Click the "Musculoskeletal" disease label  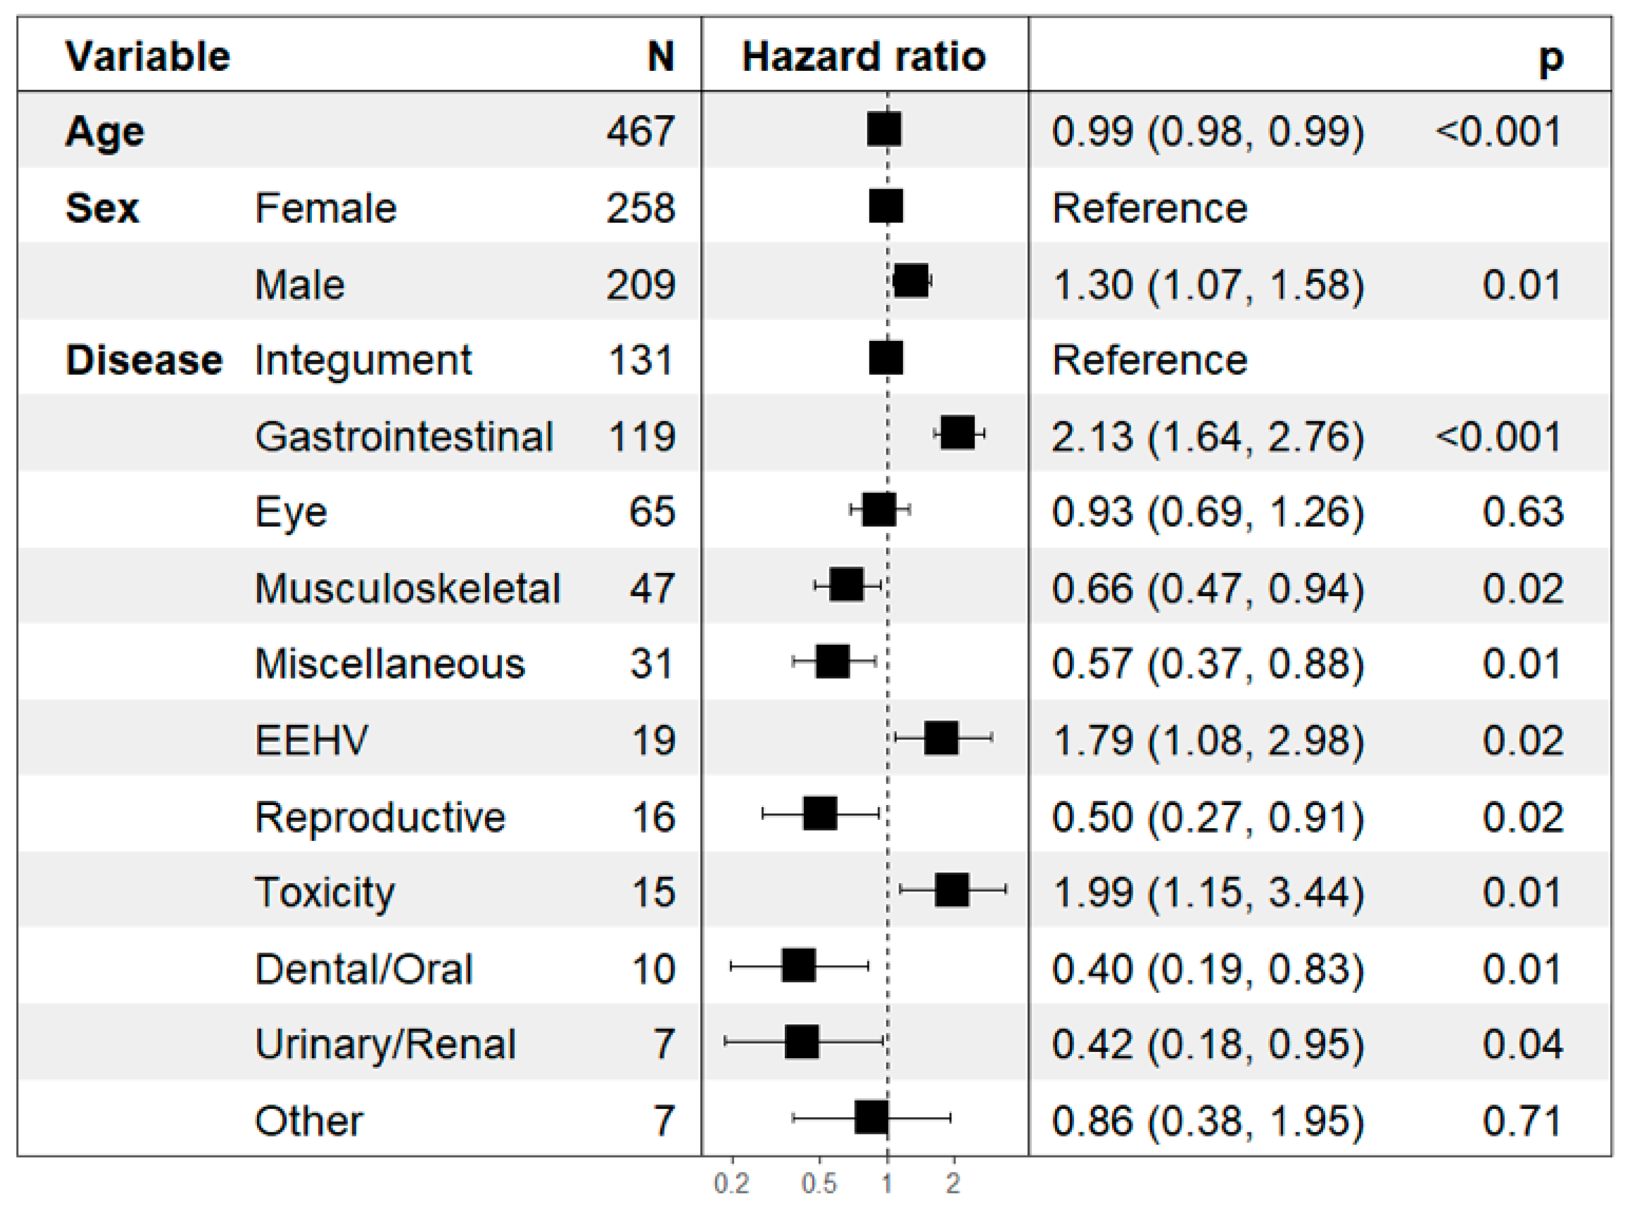coord(407,588)
